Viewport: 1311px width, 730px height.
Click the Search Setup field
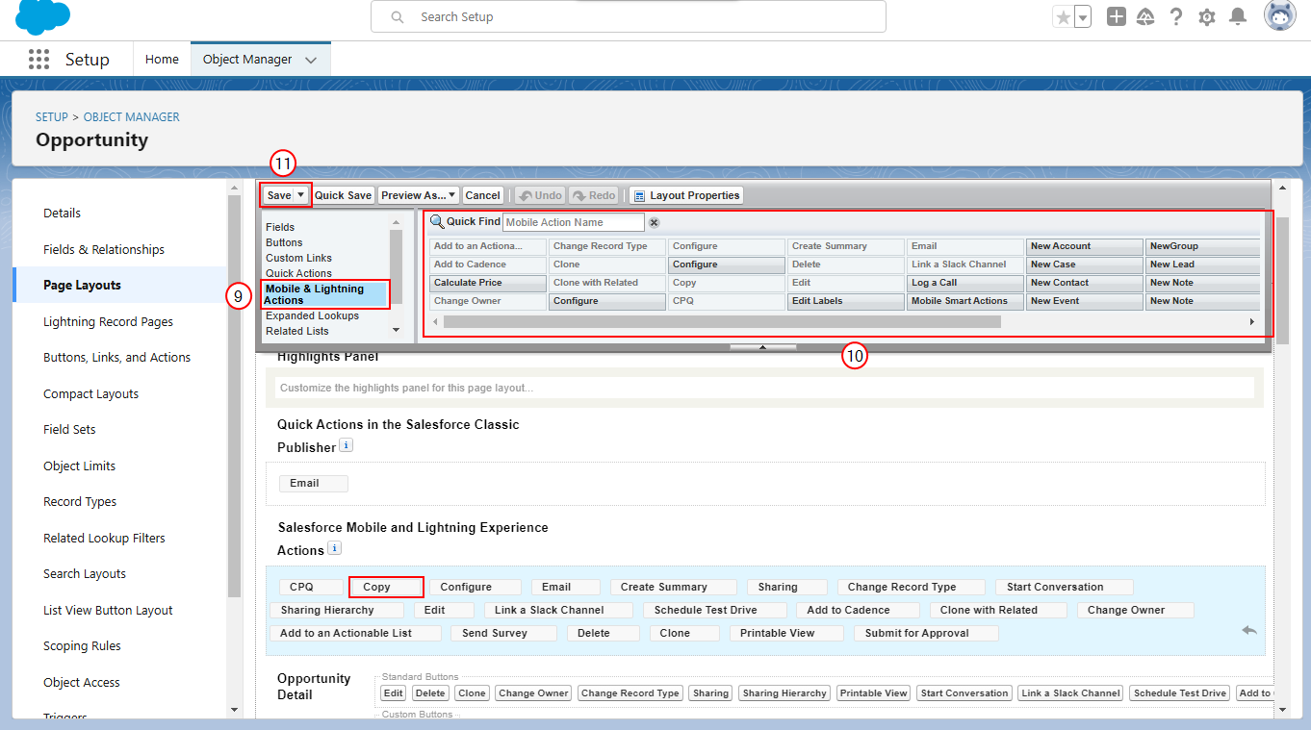click(629, 17)
